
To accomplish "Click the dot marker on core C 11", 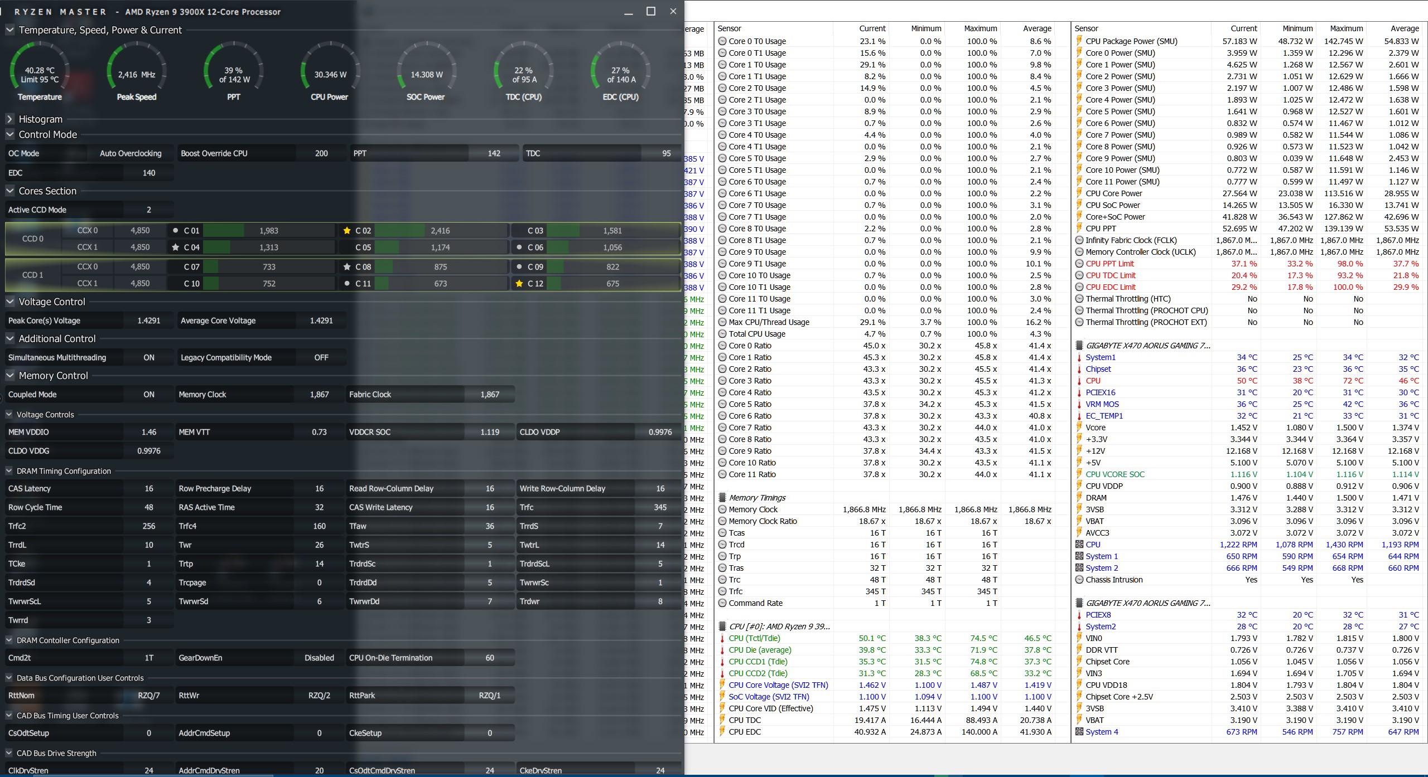I will 347,283.
